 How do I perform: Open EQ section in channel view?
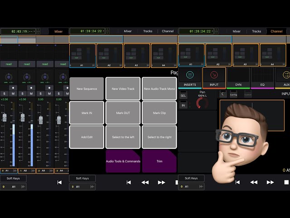tap(262, 78)
